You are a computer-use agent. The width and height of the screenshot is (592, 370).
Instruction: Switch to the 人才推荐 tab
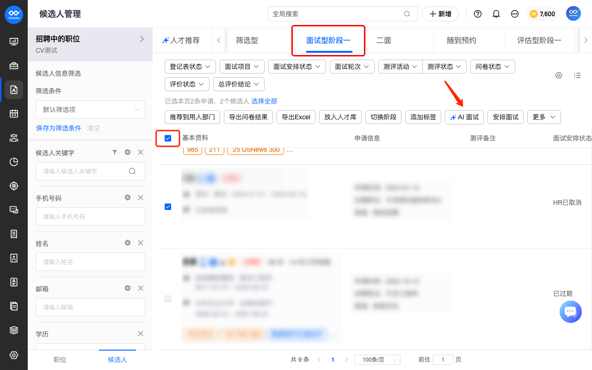181,40
